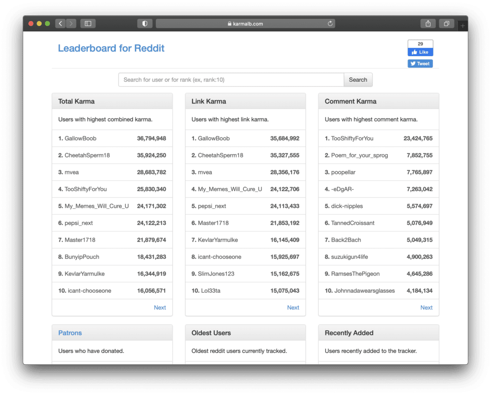Open the Patrons link
The image size is (491, 395).
click(70, 333)
